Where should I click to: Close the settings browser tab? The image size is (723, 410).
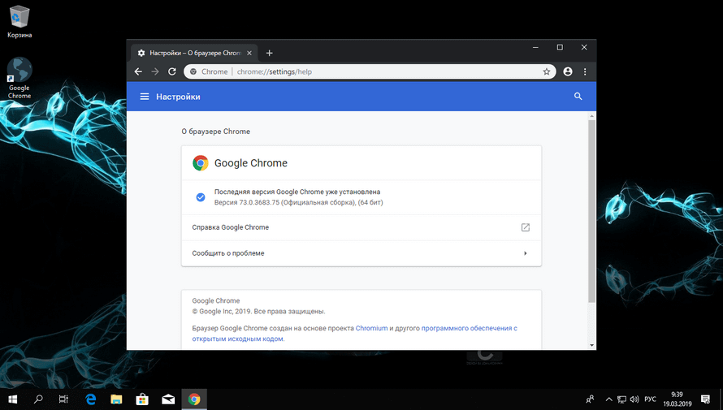249,53
